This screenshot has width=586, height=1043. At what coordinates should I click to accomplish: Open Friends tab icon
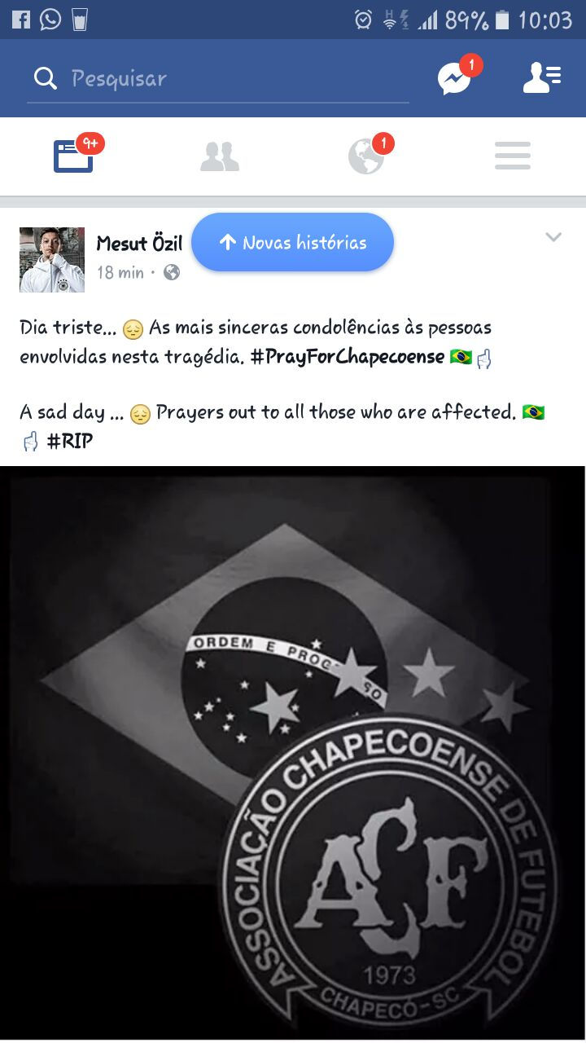point(220,156)
